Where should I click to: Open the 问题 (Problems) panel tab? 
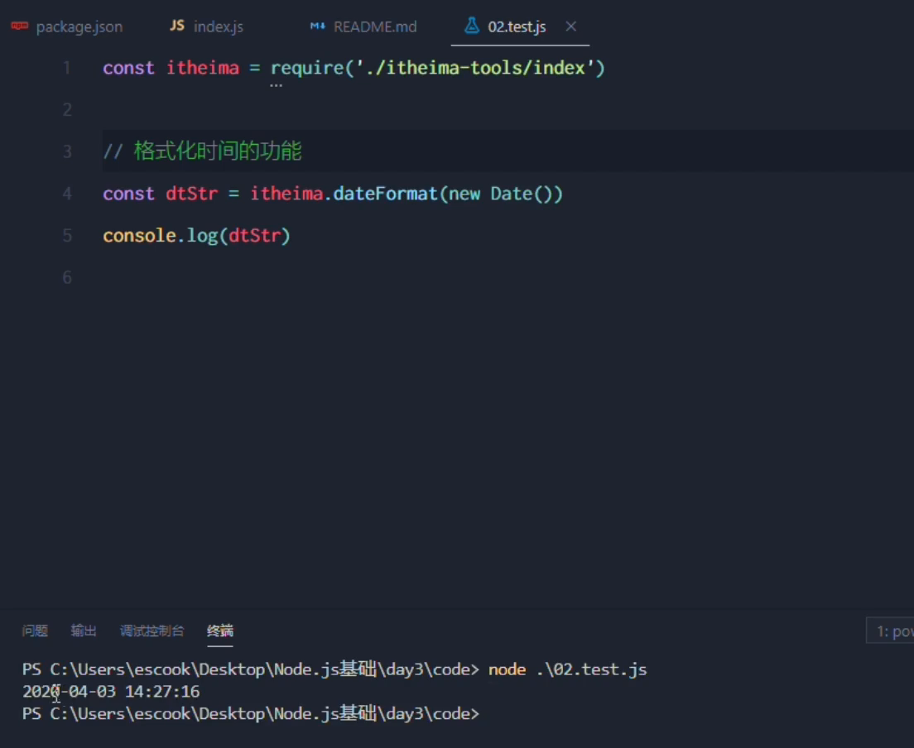pos(35,631)
